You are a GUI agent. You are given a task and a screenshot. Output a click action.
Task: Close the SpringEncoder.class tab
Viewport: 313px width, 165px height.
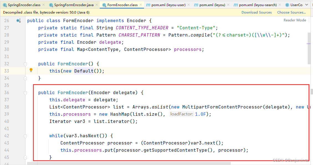pos(43,5)
